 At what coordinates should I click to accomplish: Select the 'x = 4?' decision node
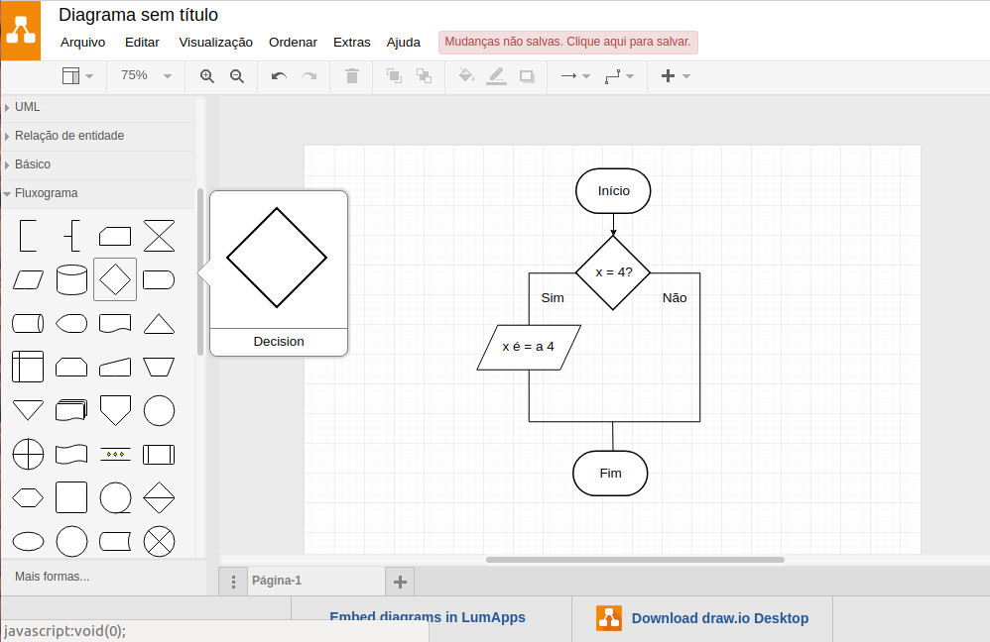pos(613,272)
